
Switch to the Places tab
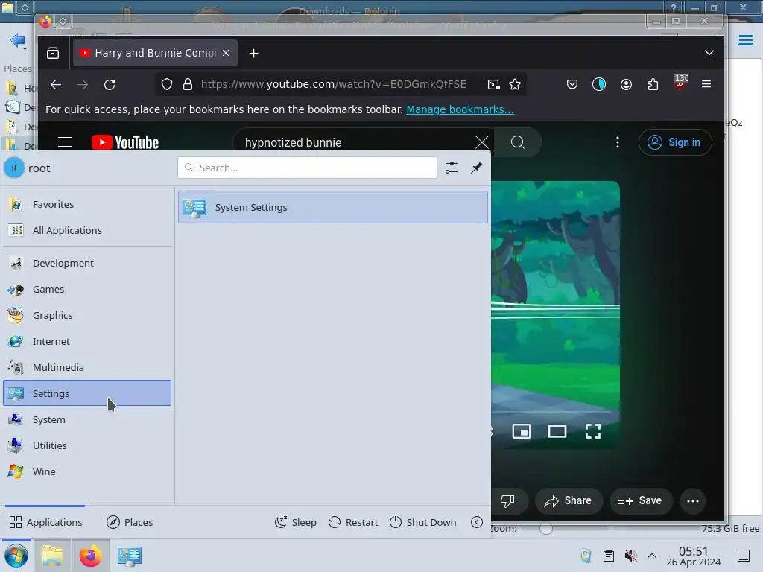(x=130, y=522)
